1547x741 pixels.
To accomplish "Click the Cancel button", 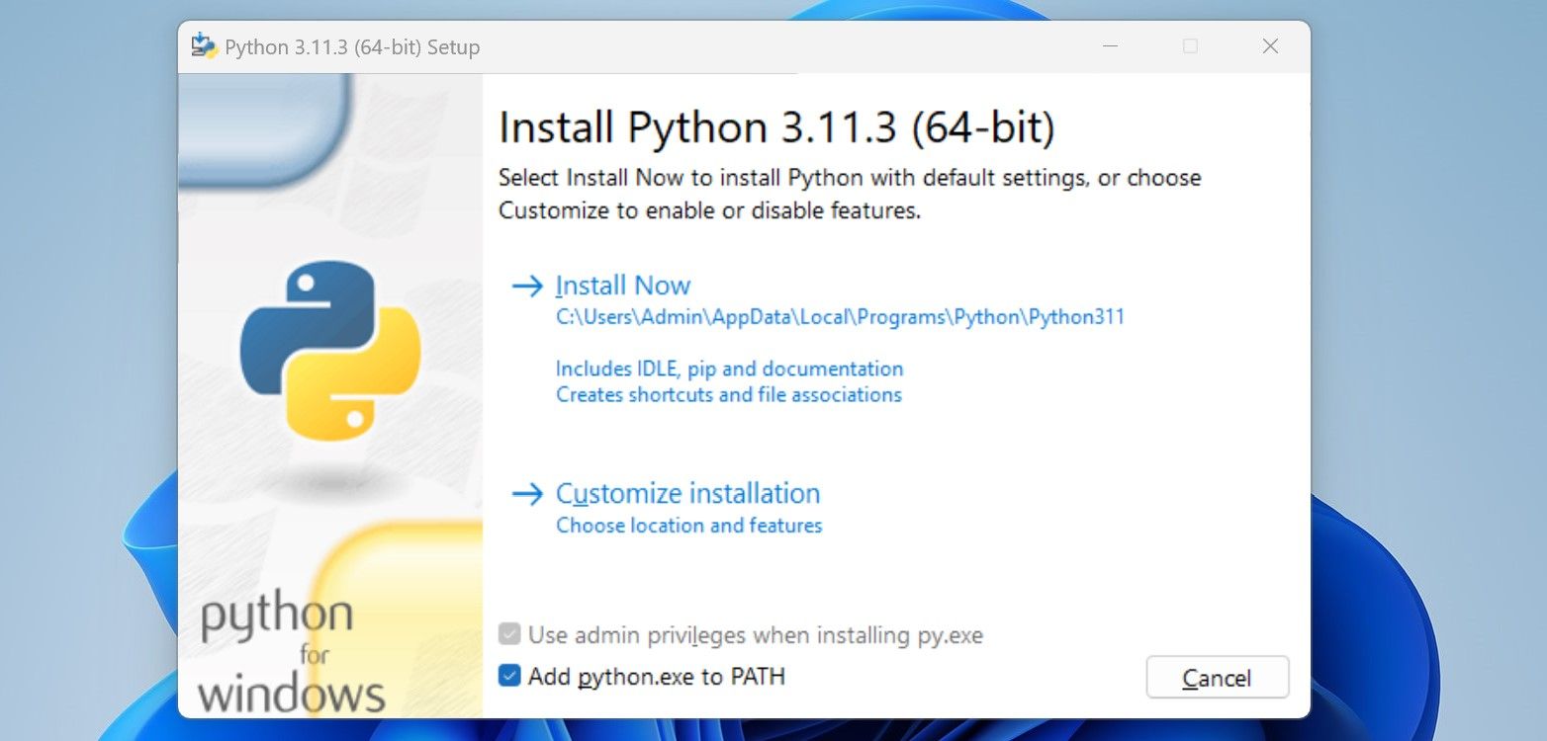I will pos(1217,678).
